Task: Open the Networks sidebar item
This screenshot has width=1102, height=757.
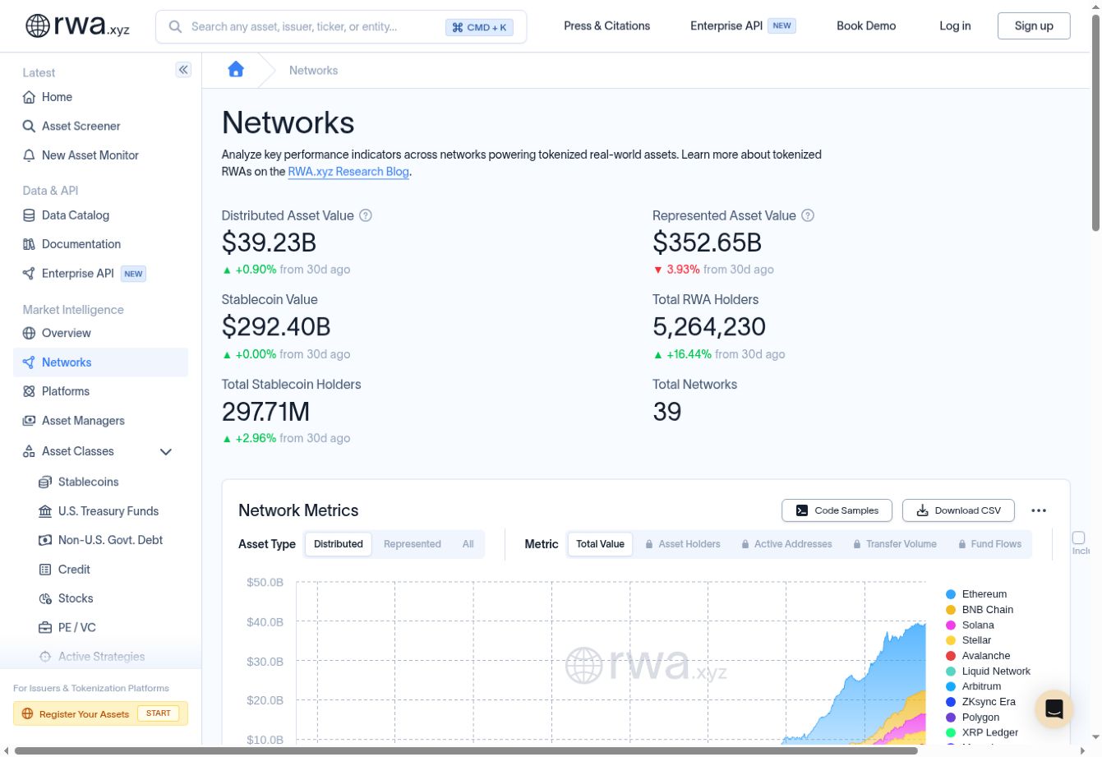Action: coord(100,362)
